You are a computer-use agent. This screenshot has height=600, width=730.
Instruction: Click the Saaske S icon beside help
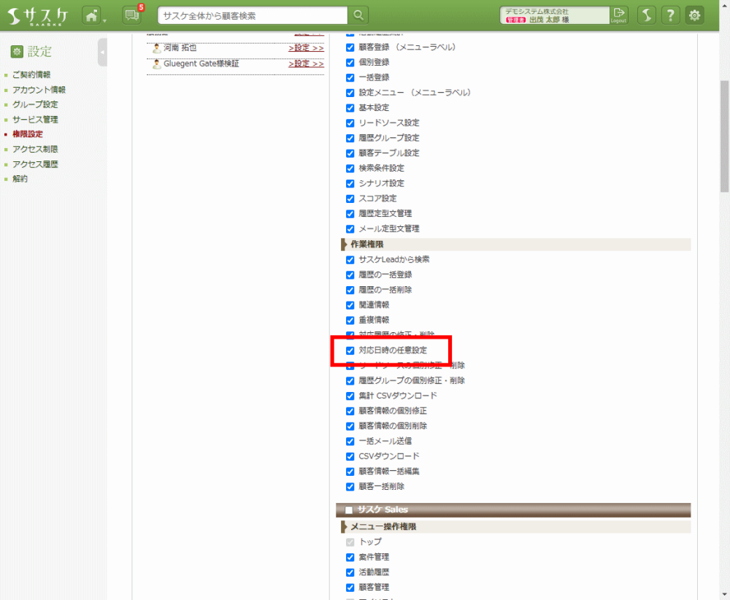click(646, 15)
